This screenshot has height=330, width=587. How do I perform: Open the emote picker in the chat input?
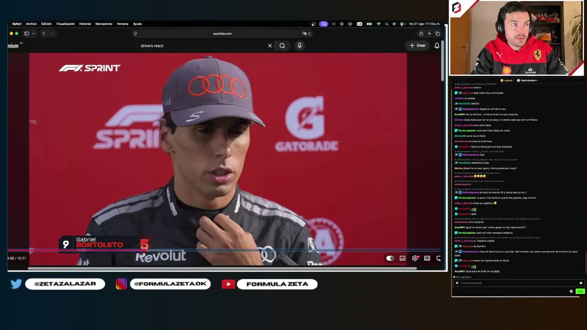tap(581, 283)
